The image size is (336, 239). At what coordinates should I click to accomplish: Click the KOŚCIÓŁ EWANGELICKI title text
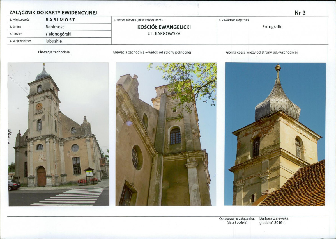164,27
